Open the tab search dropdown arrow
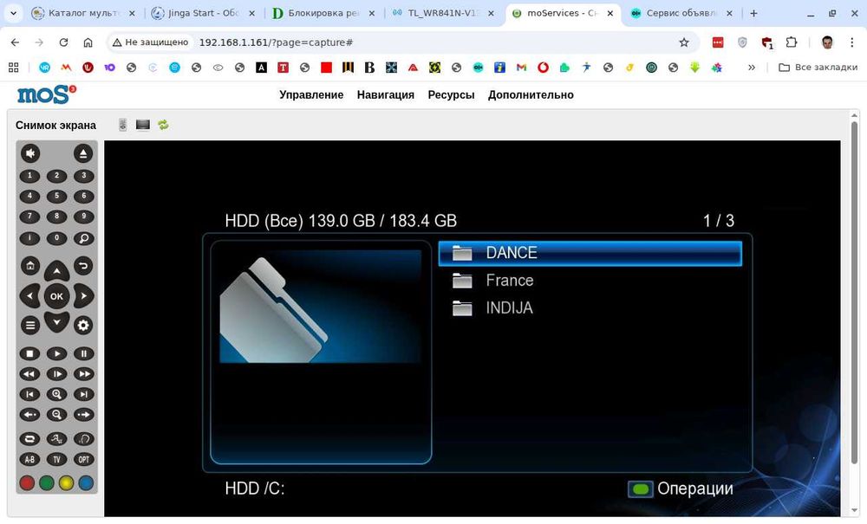 (13, 13)
